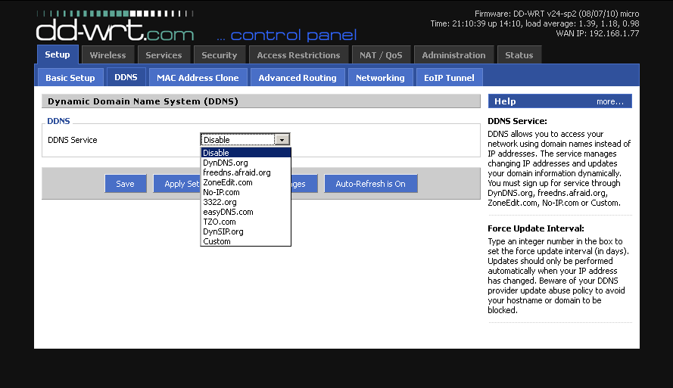Choose the Custom DDNS option
Image resolution: width=673 pixels, height=388 pixels.
point(245,241)
